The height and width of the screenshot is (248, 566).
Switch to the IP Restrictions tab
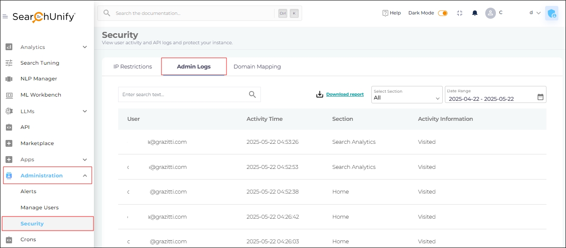(x=133, y=67)
